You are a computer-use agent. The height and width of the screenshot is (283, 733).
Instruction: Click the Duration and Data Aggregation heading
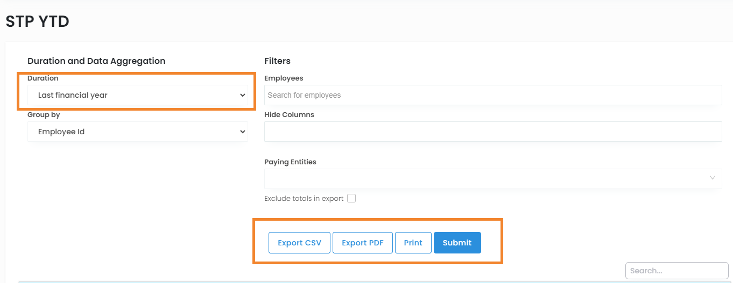[96, 61]
